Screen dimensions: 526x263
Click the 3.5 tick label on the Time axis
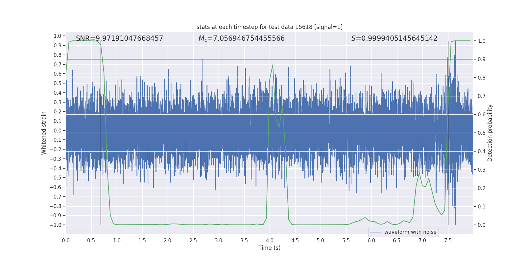pyautogui.click(x=244, y=240)
